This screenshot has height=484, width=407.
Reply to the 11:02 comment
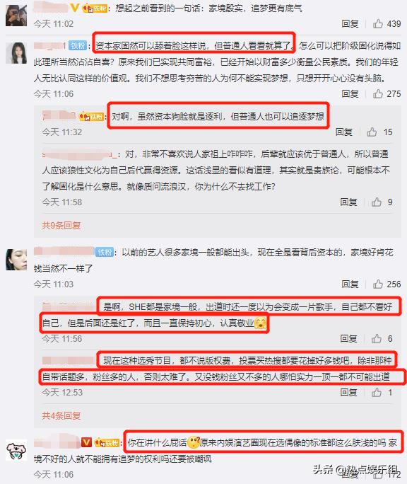pos(350,24)
